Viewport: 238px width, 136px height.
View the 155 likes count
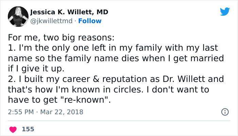pyautogui.click(x=28, y=129)
